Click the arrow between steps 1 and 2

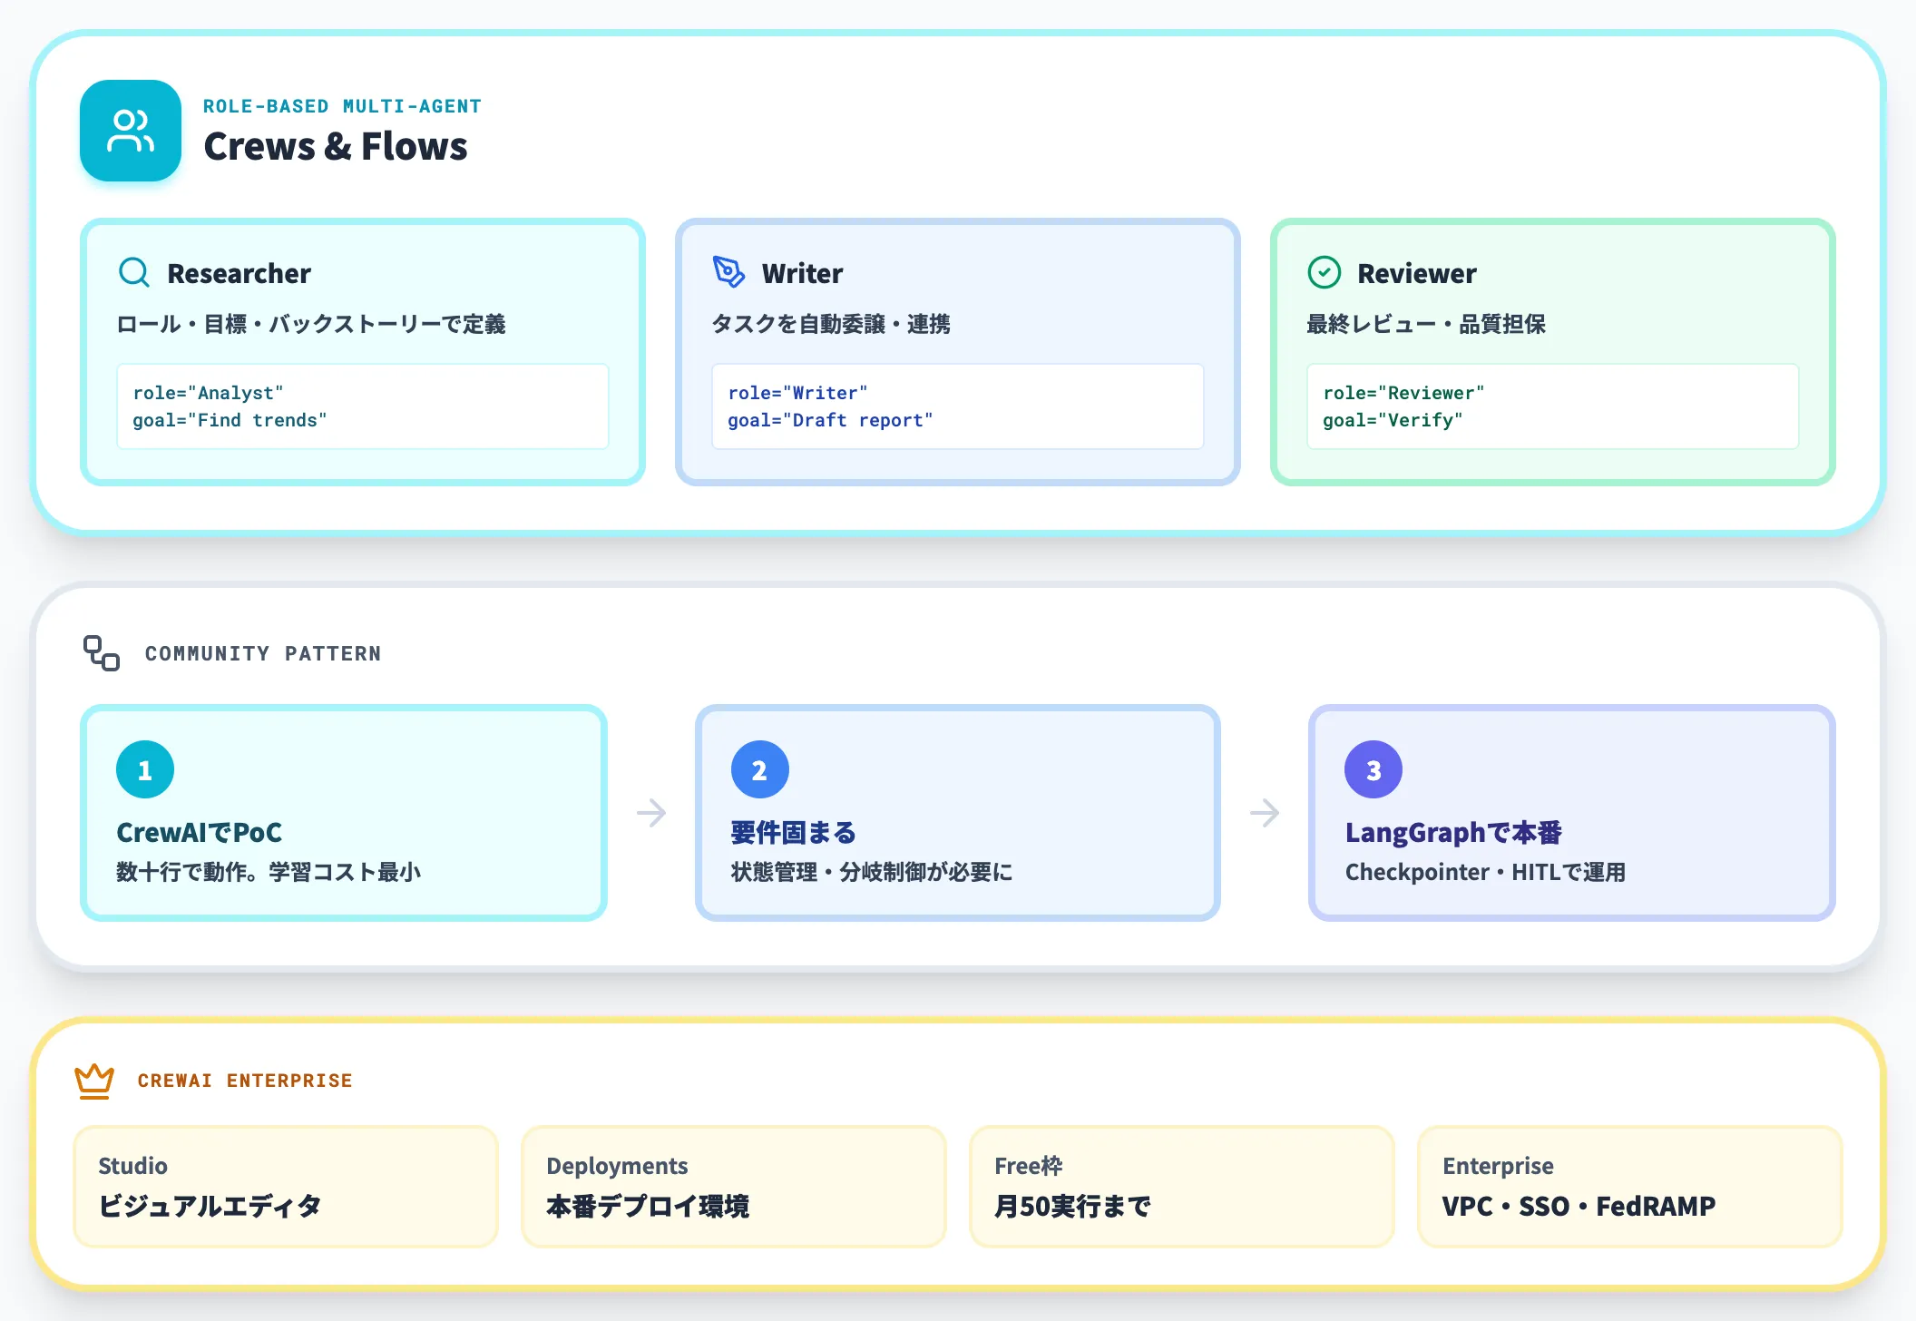[x=651, y=813]
